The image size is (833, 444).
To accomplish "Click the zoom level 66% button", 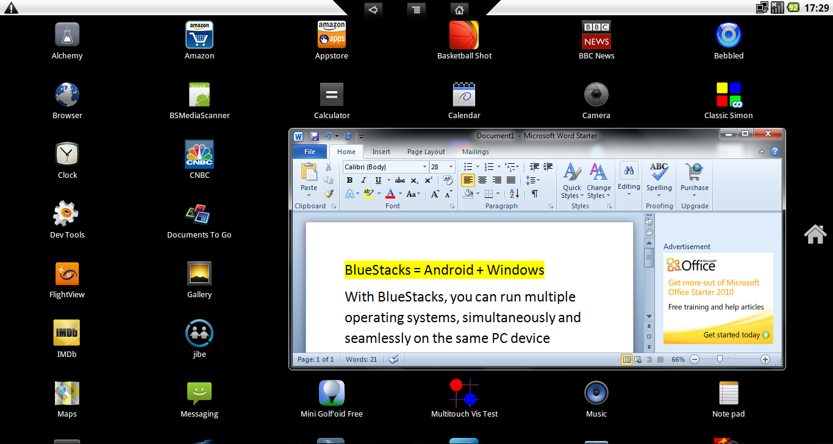I will 678,359.
